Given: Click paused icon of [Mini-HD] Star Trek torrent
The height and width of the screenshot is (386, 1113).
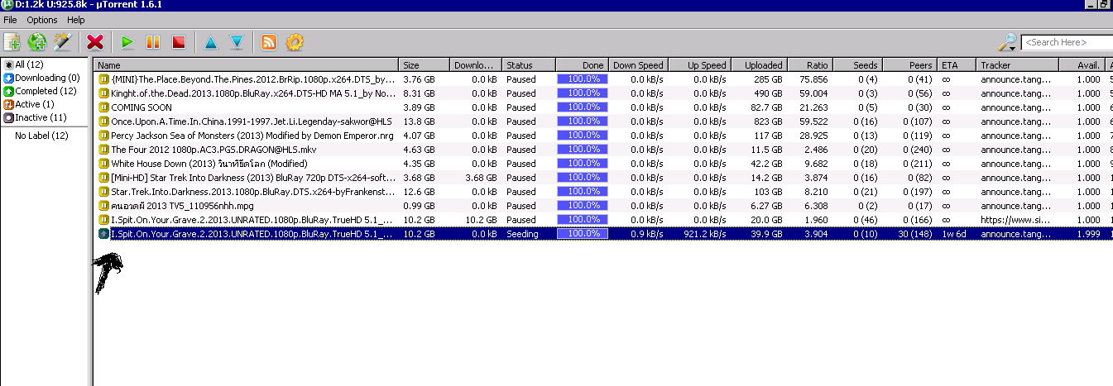Looking at the screenshot, I should (x=103, y=178).
